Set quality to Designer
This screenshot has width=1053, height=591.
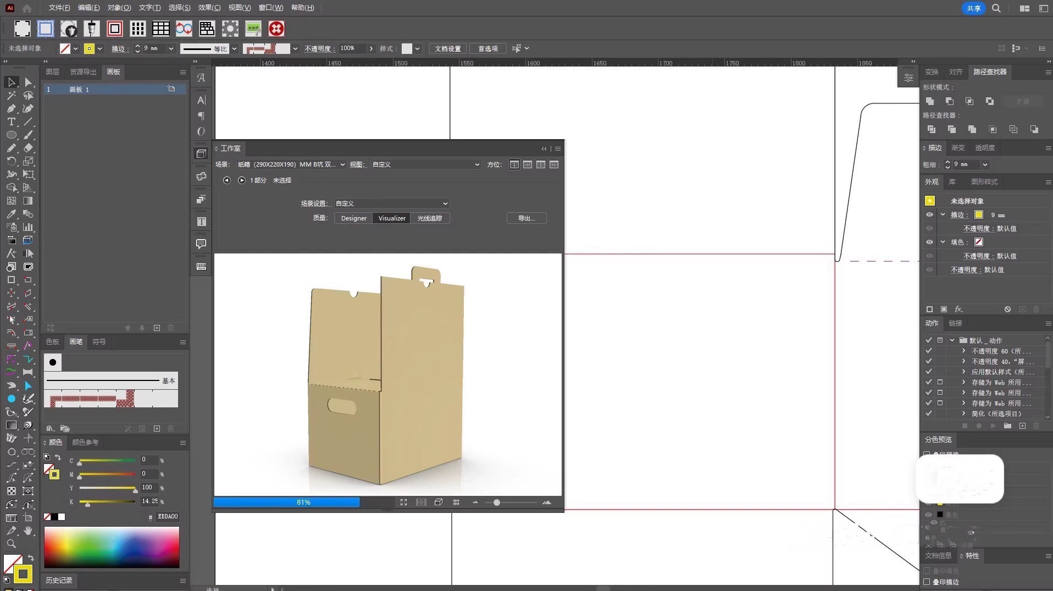[x=353, y=218]
